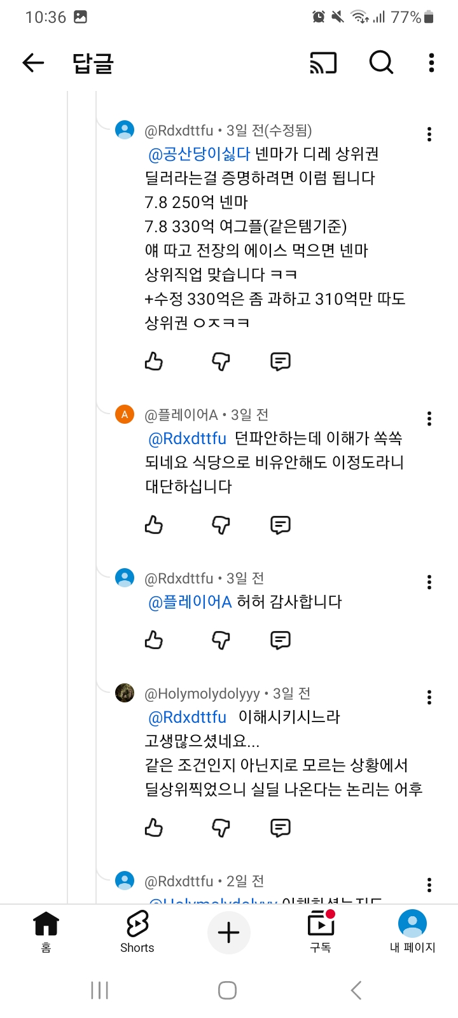Tap the search magnifier icon
This screenshot has height=1018, width=458.
[381, 62]
